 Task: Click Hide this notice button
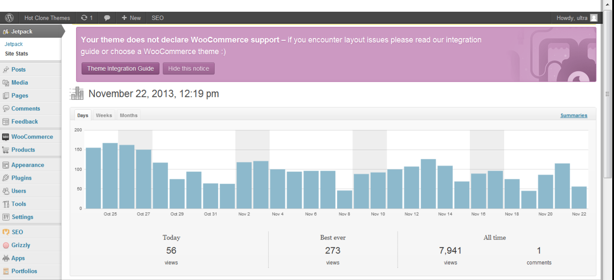click(x=189, y=69)
